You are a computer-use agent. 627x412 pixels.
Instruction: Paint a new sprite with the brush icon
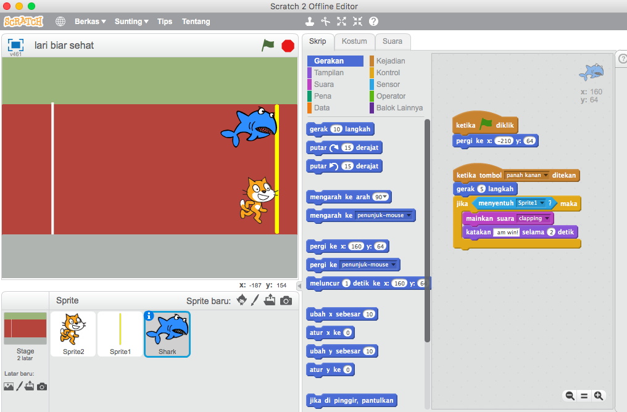(254, 300)
